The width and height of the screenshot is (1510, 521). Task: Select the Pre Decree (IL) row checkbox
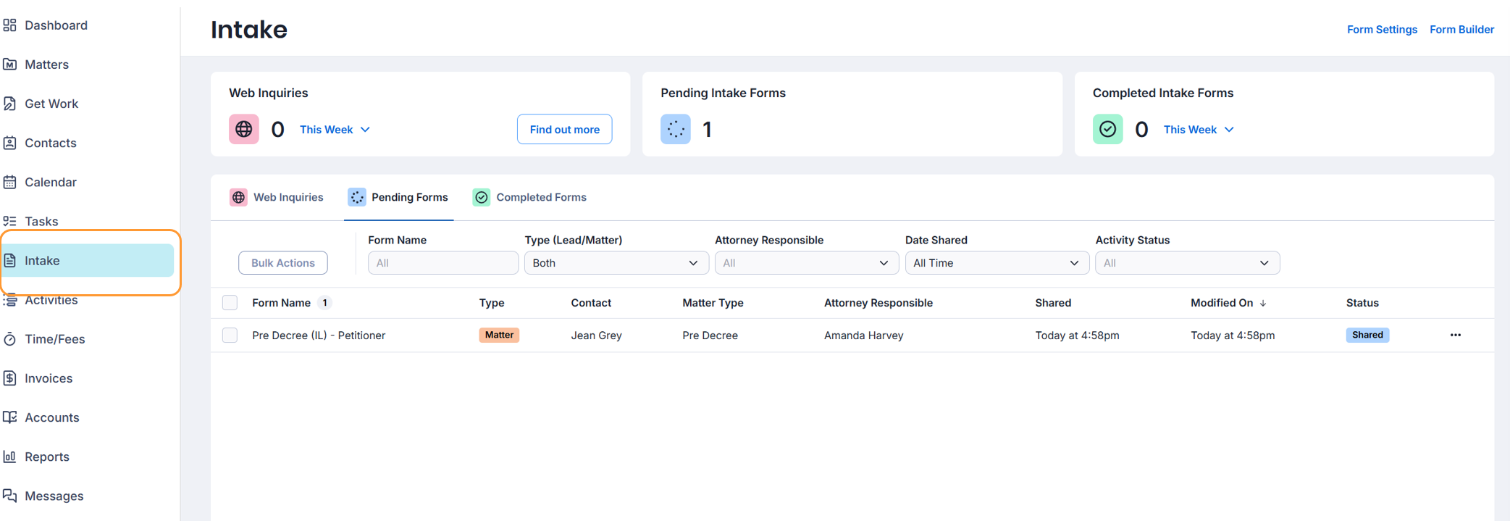click(230, 335)
